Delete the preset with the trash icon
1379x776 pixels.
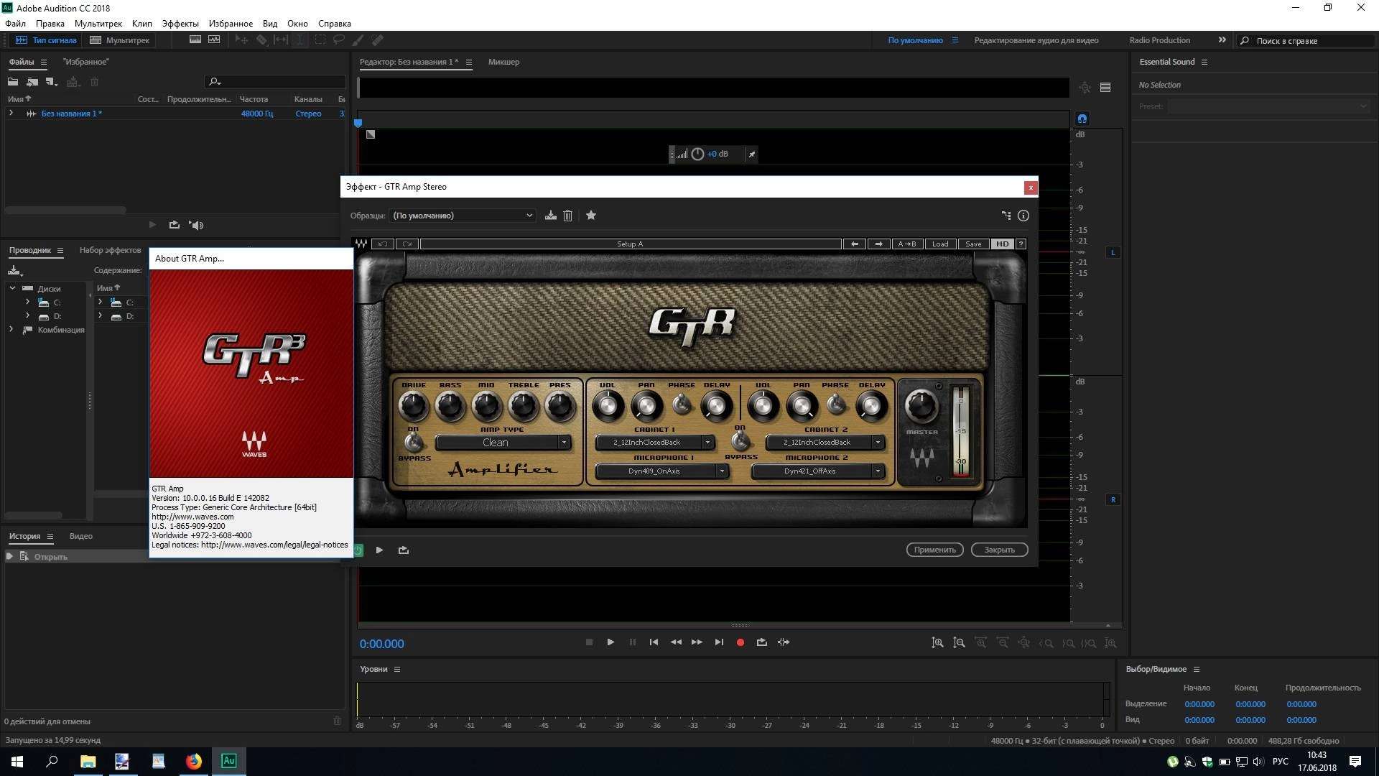click(x=567, y=215)
